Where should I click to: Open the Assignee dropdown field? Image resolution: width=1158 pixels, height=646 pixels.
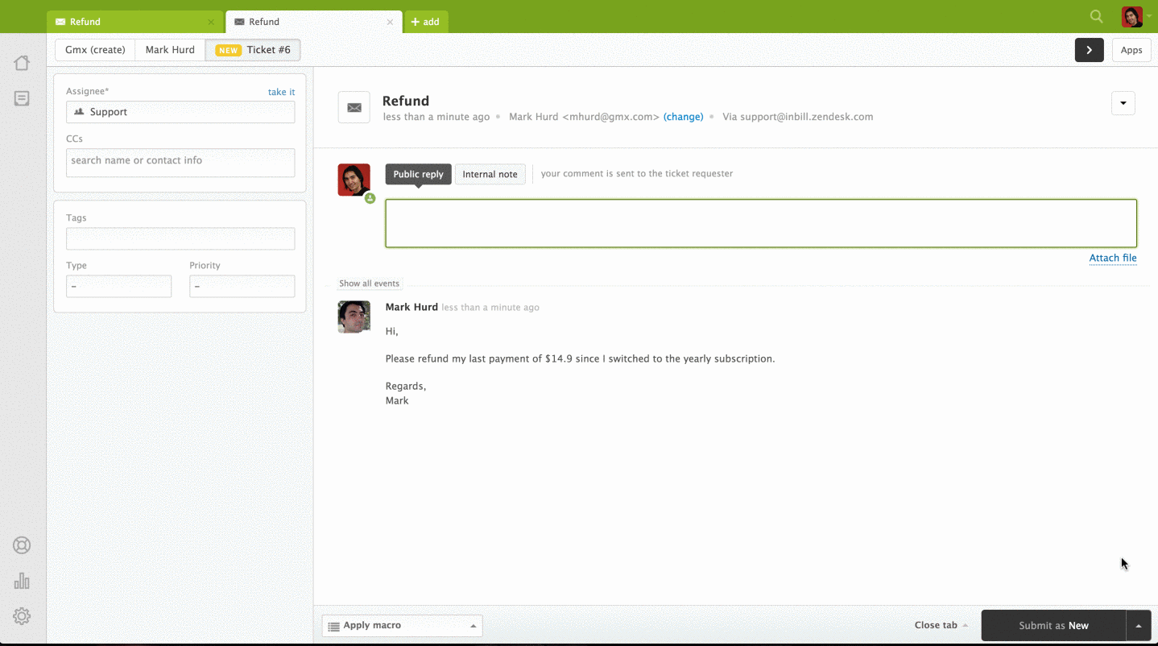(x=180, y=112)
